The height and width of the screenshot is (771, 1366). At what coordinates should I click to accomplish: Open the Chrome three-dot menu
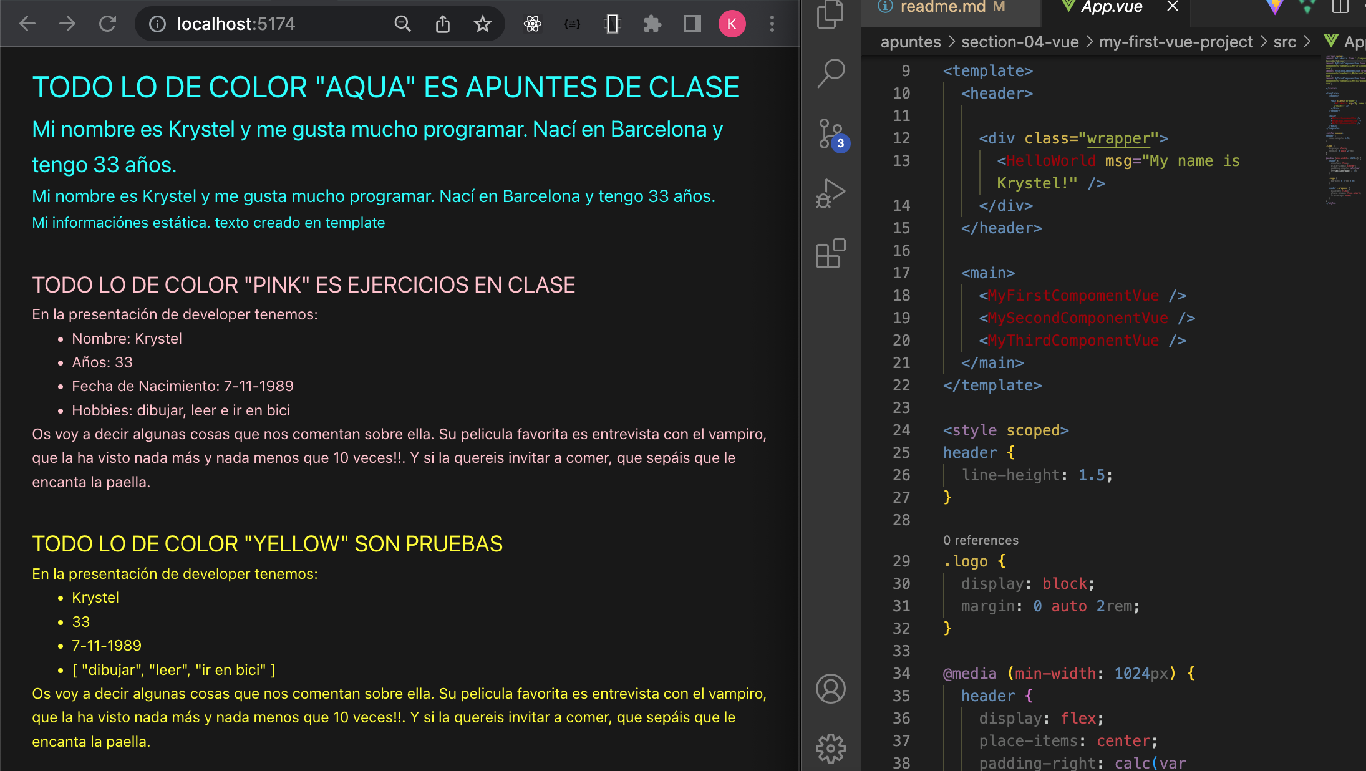pos(772,24)
